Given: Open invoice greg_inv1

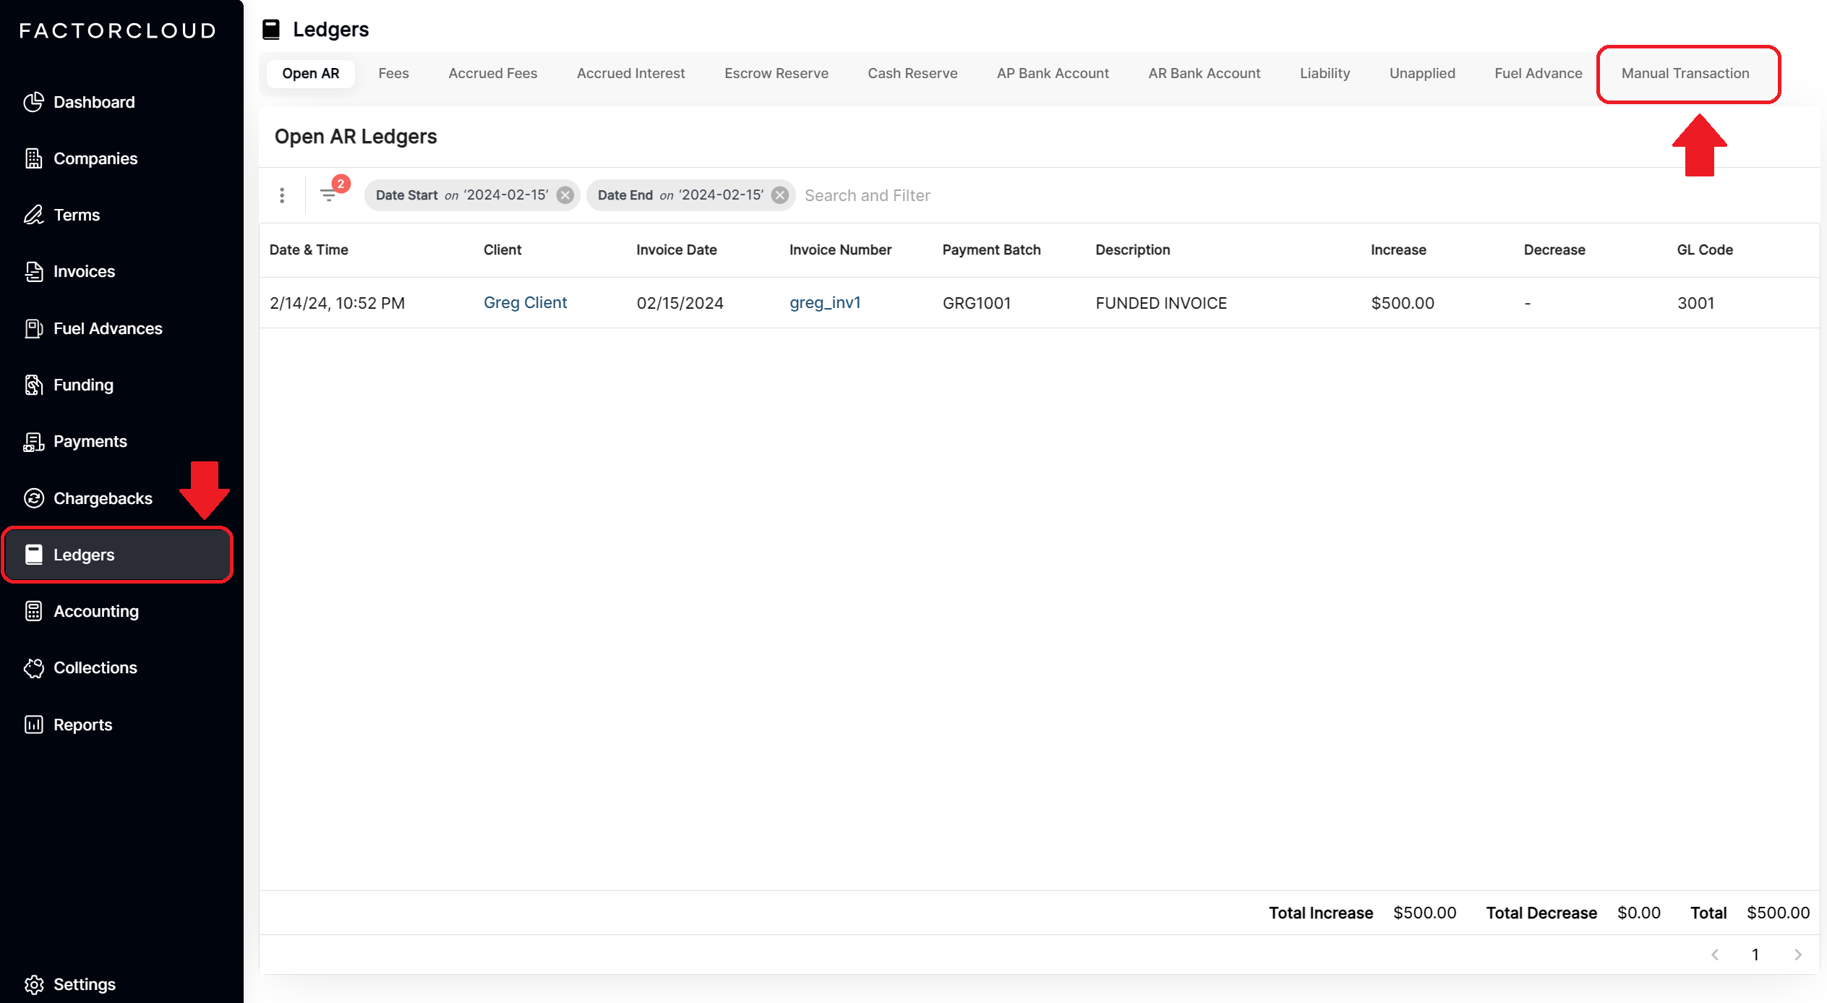Looking at the screenshot, I should pos(825,302).
